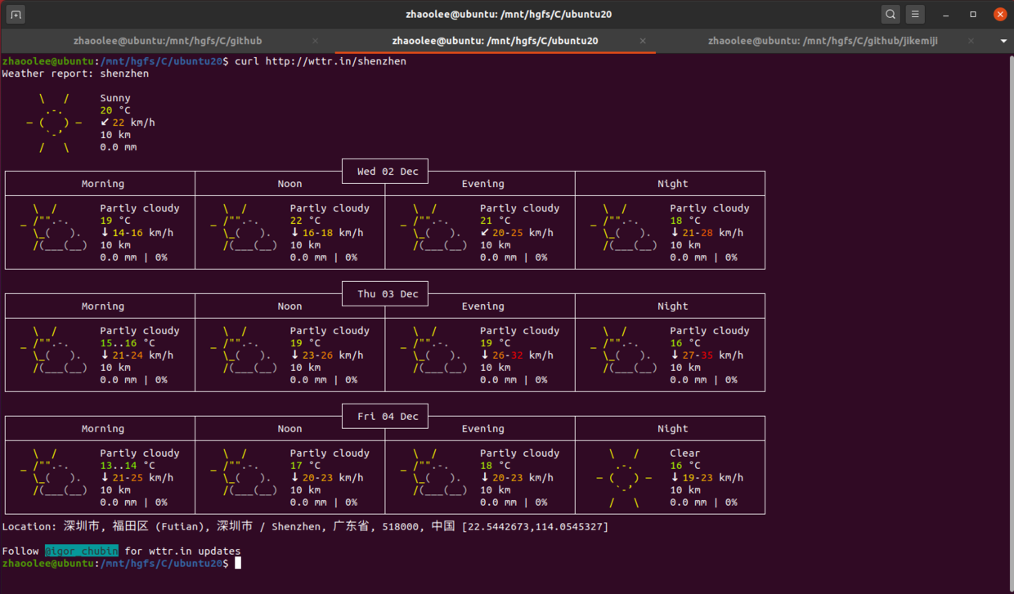
Task: Click the cursor at the bottom prompt
Action: click(x=238, y=564)
